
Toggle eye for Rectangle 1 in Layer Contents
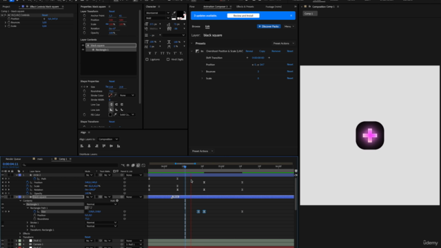click(x=83, y=50)
